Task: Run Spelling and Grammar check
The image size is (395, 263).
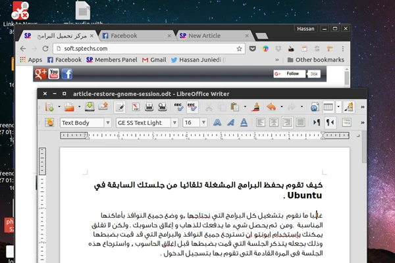Action: (x=179, y=107)
